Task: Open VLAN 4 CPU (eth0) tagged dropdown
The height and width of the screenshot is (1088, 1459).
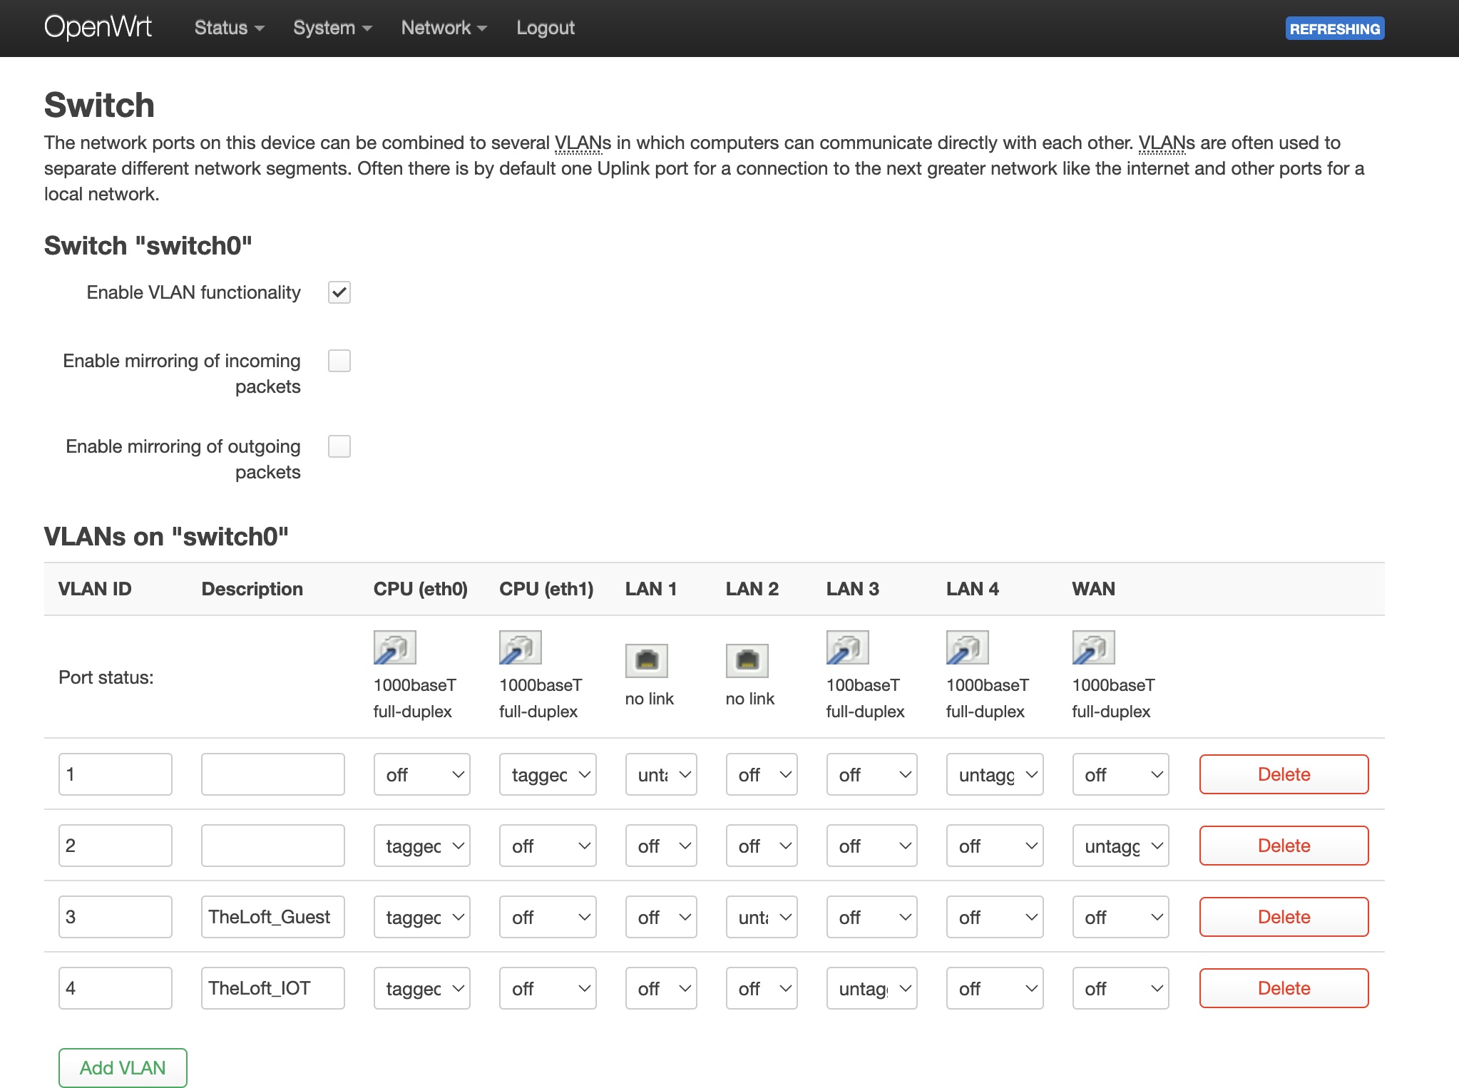Action: tap(422, 988)
